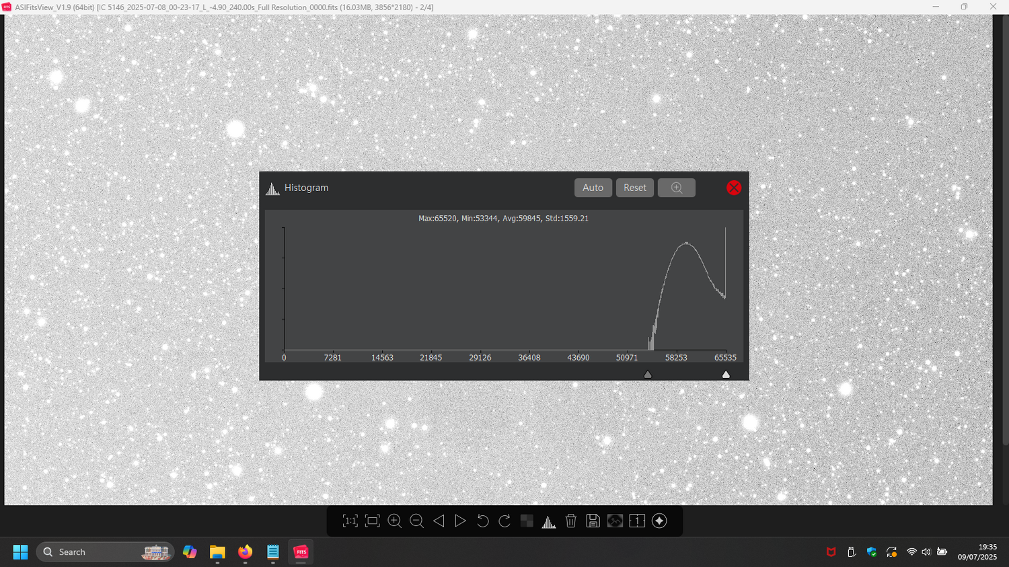Open Wi-Fi network settings in the tray
The height and width of the screenshot is (567, 1009).
911,552
